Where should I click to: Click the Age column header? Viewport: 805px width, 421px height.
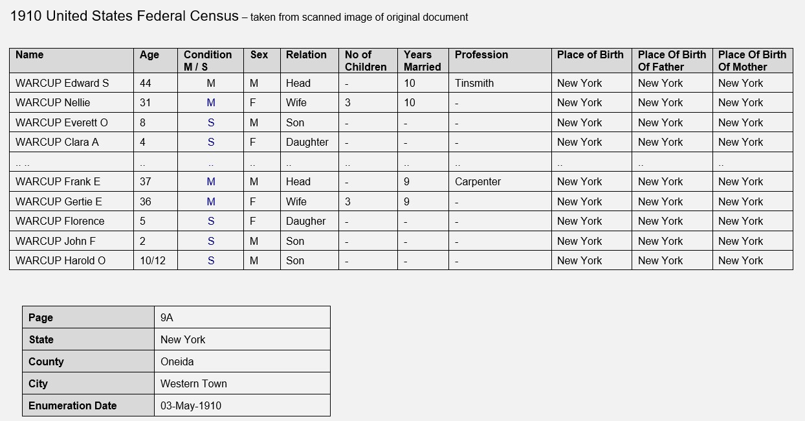tap(155, 60)
